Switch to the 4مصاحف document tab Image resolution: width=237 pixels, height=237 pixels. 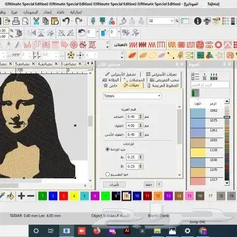coord(47,64)
